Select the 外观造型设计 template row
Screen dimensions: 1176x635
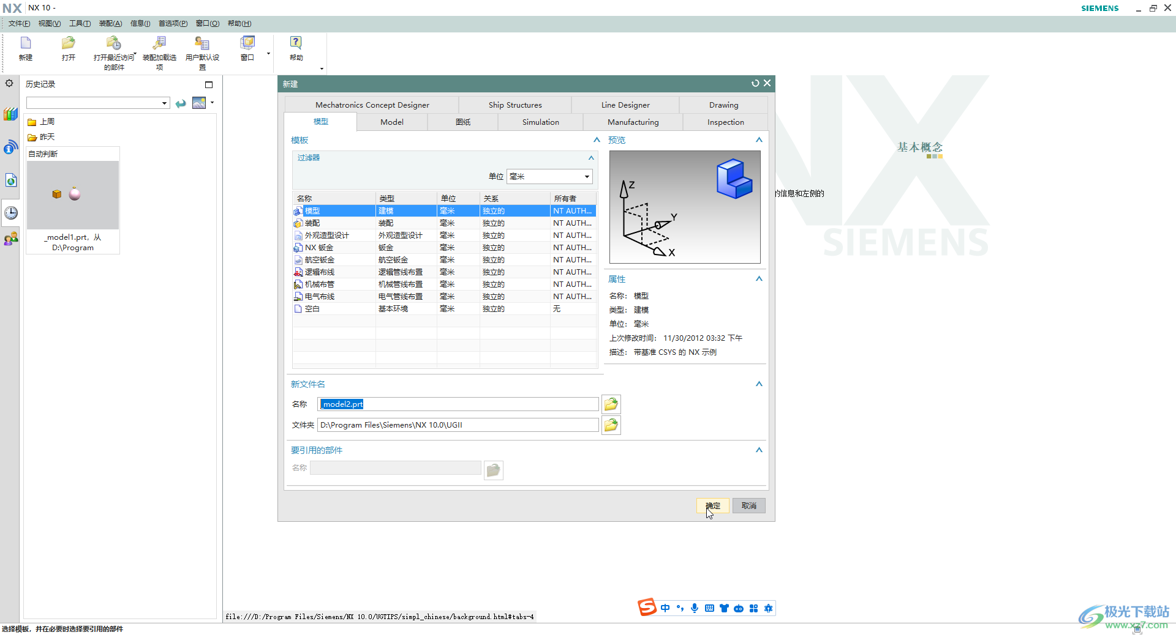coord(445,236)
